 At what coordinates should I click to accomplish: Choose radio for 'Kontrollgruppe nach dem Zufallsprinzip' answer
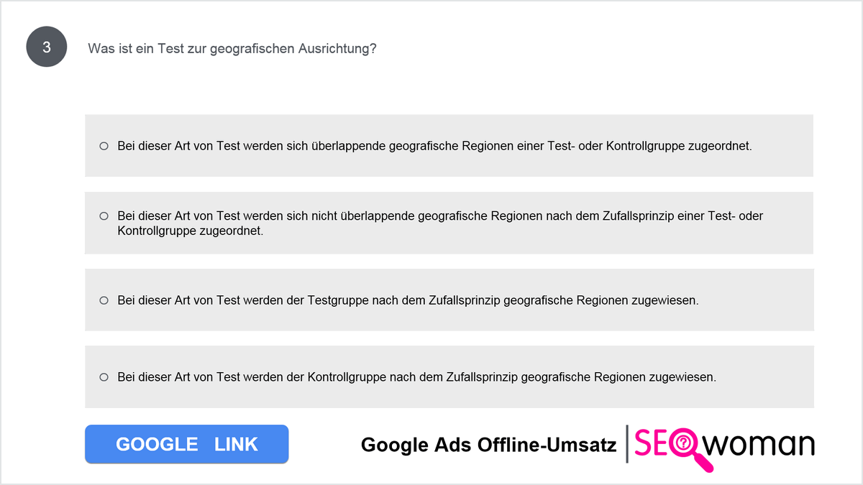click(x=104, y=377)
